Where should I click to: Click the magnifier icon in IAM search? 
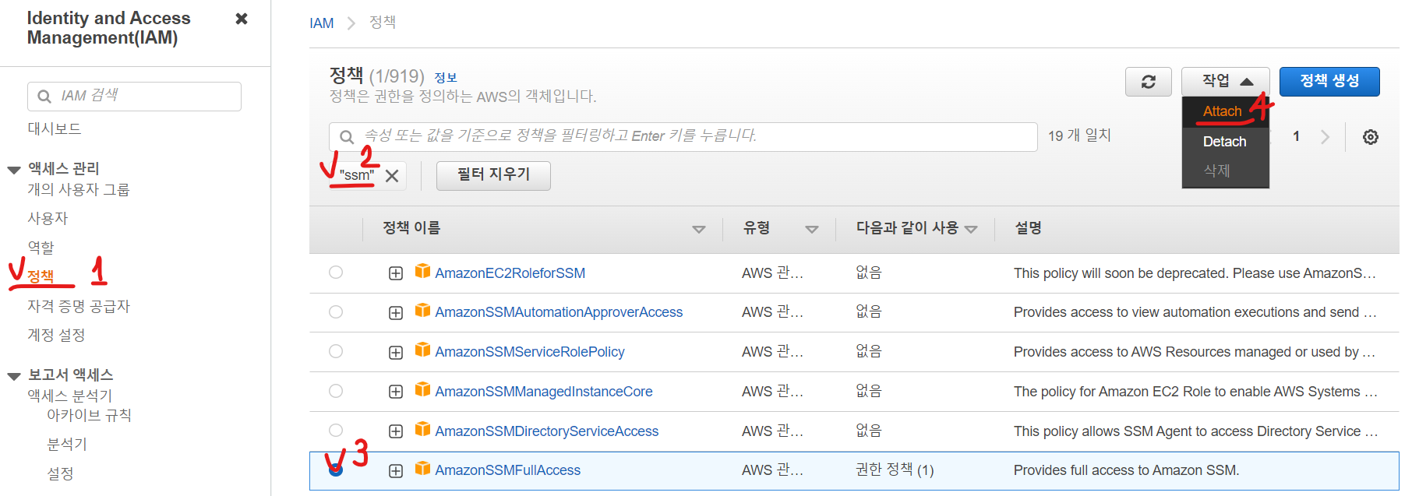coord(45,97)
